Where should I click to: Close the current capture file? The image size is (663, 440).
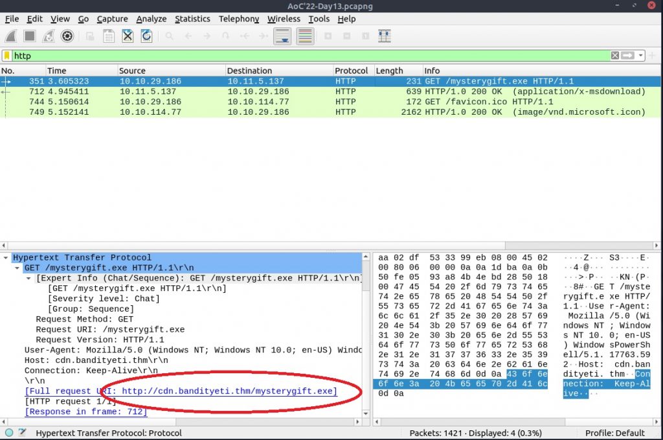[128, 36]
